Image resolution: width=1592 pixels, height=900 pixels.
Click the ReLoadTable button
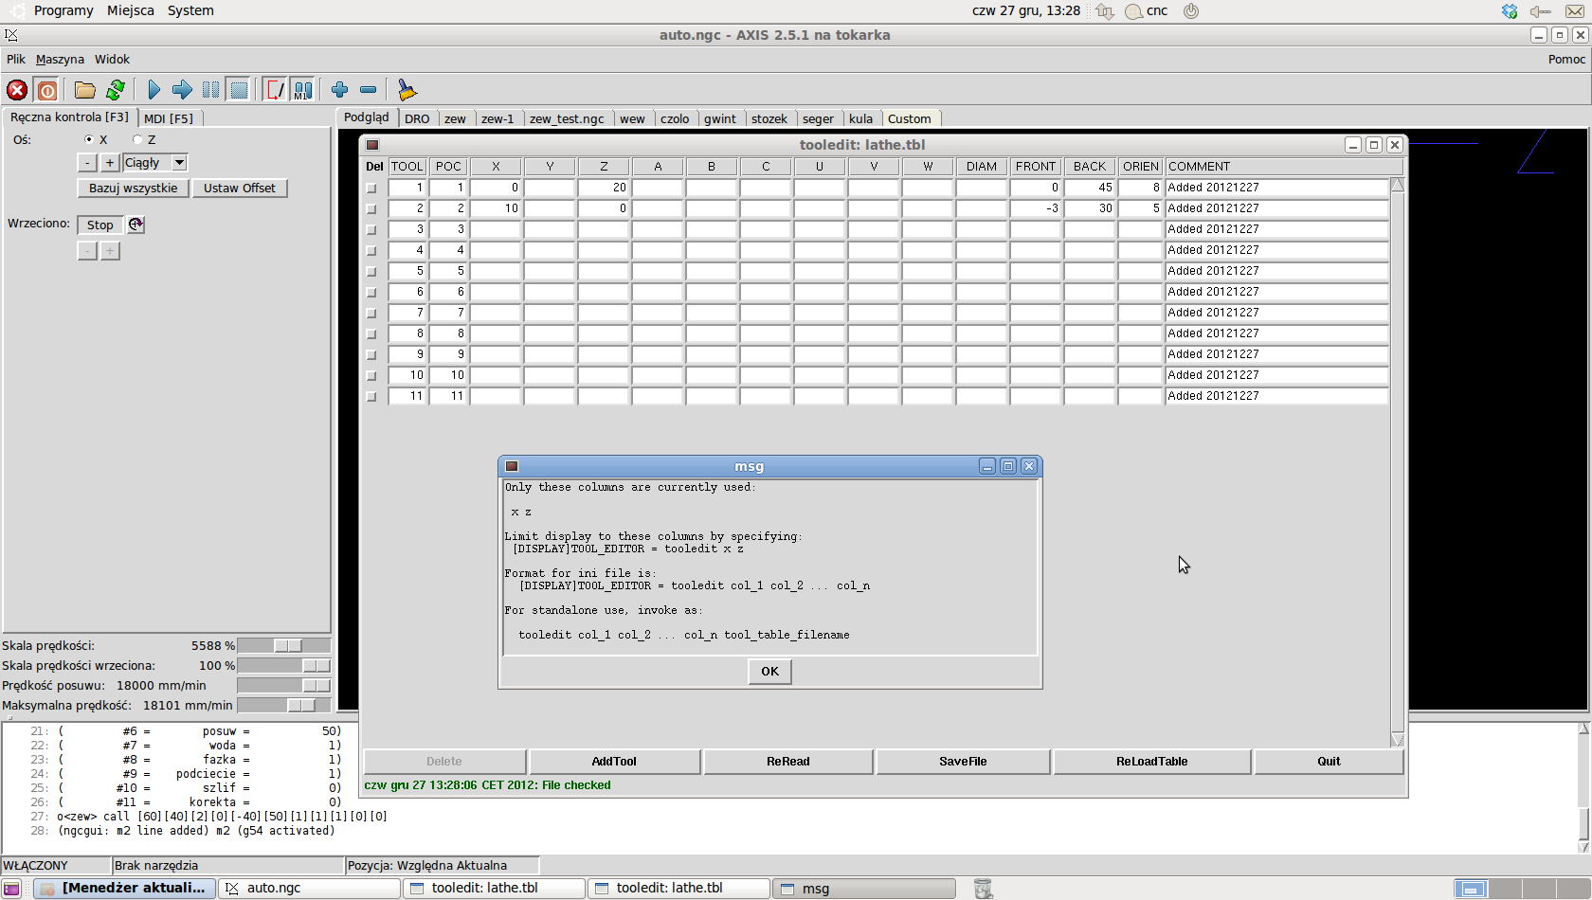pos(1152,762)
